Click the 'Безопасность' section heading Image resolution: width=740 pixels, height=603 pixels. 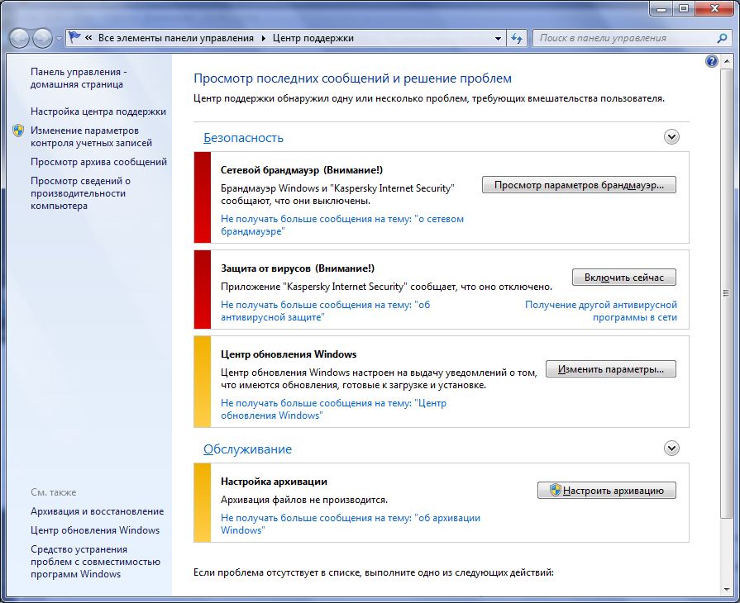pyautogui.click(x=244, y=138)
